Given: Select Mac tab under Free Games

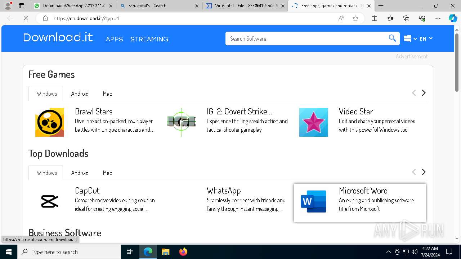Looking at the screenshot, I should coord(107,94).
